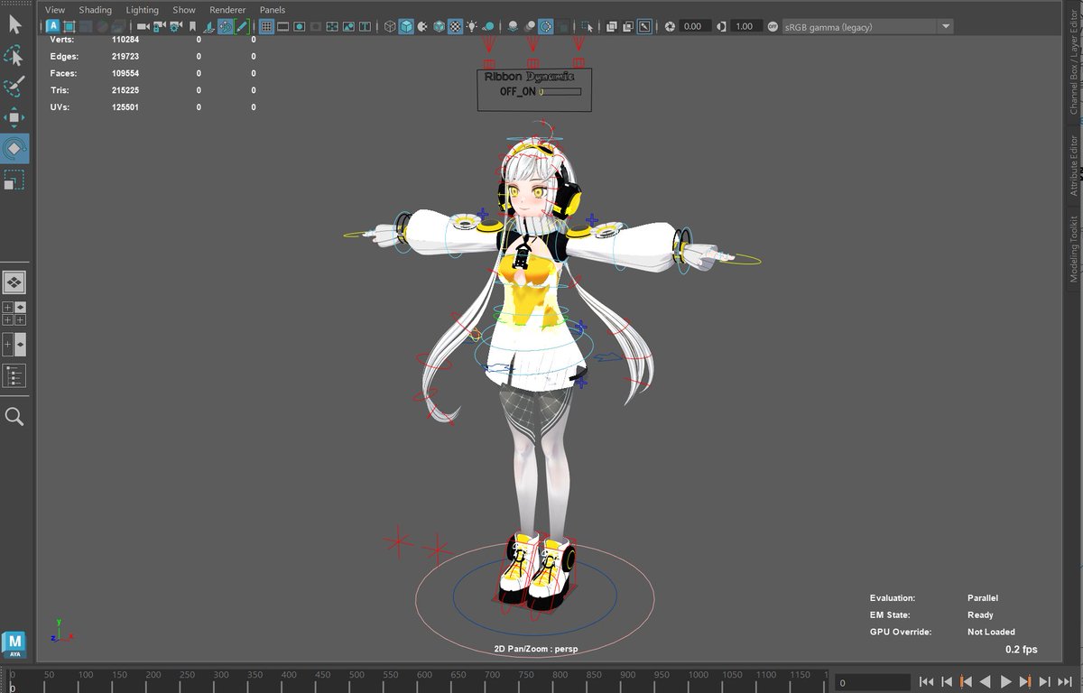Switch to four-view panel layout
Image resolution: width=1083 pixels, height=693 pixels.
[x=14, y=313]
